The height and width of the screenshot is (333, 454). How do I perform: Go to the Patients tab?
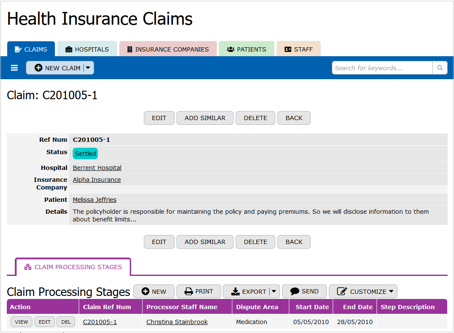[246, 49]
